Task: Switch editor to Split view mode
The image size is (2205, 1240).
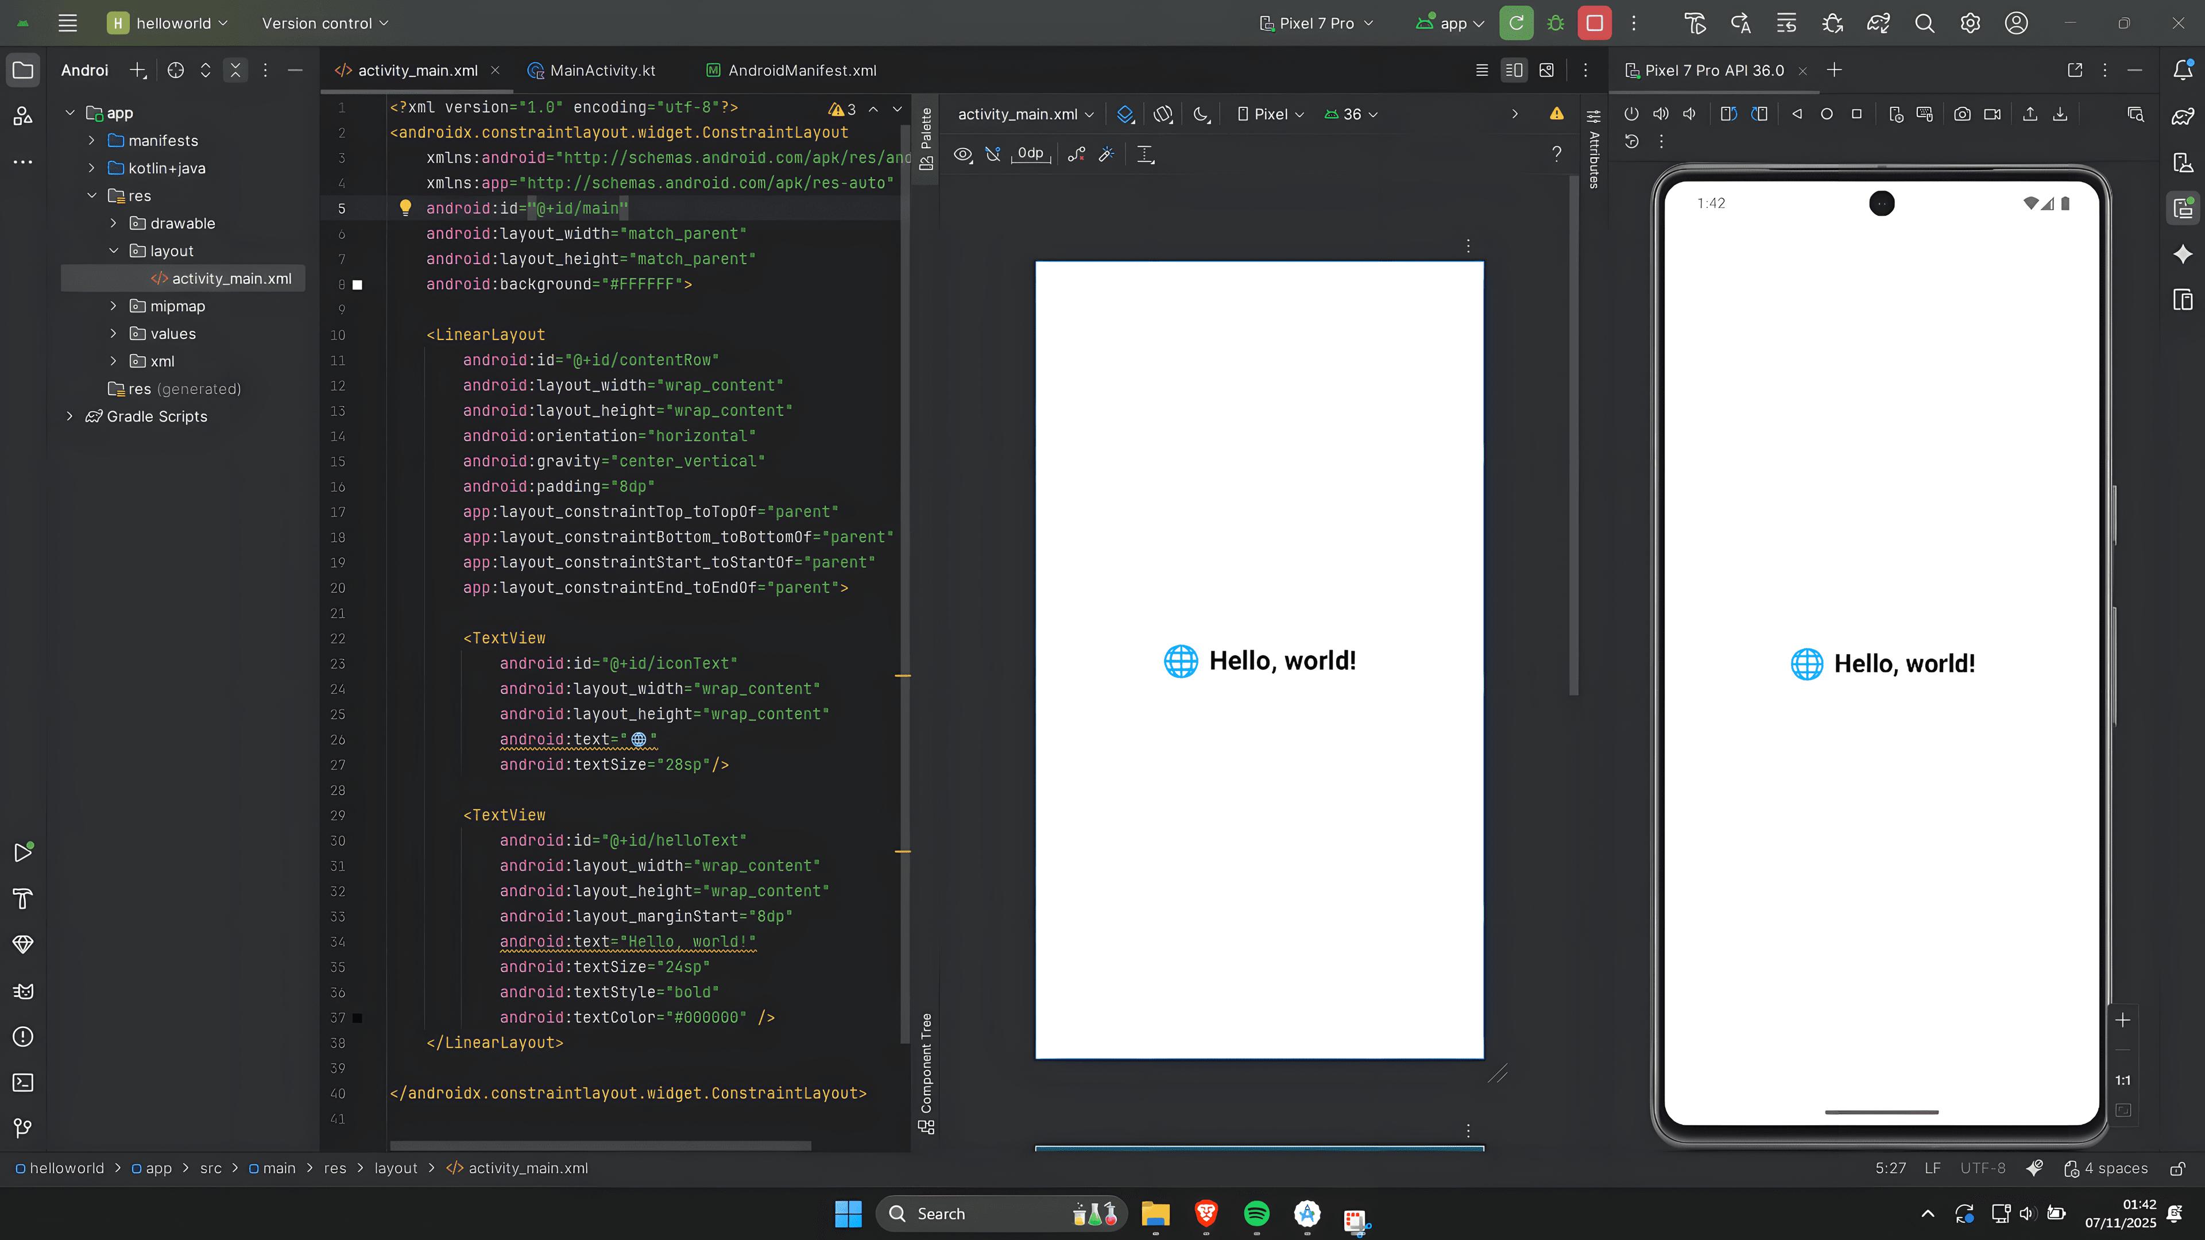Action: pyautogui.click(x=1514, y=70)
